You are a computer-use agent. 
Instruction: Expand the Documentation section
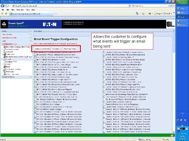pyautogui.click(x=31, y=77)
